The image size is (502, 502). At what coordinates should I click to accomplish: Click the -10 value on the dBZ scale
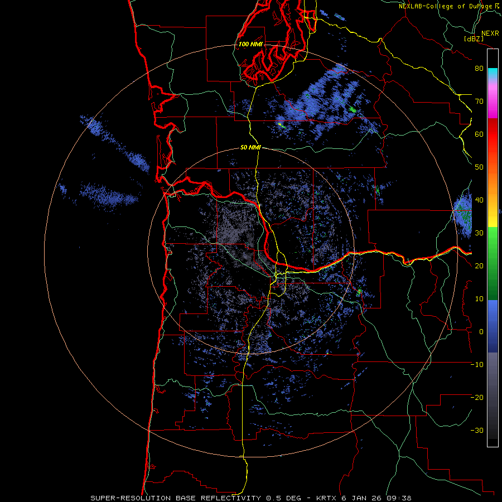[477, 365]
